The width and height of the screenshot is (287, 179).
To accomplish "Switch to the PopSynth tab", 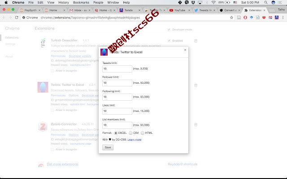I will 29,10.
